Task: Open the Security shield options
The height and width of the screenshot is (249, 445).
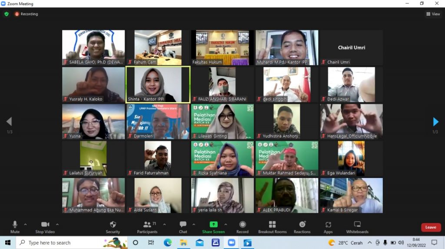Action: (x=113, y=227)
